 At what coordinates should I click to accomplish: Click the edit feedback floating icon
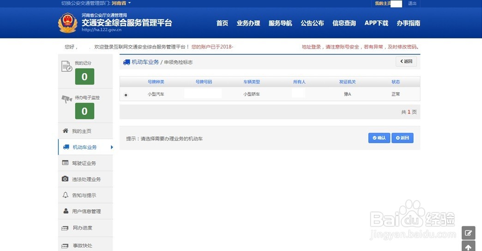pos(468,233)
